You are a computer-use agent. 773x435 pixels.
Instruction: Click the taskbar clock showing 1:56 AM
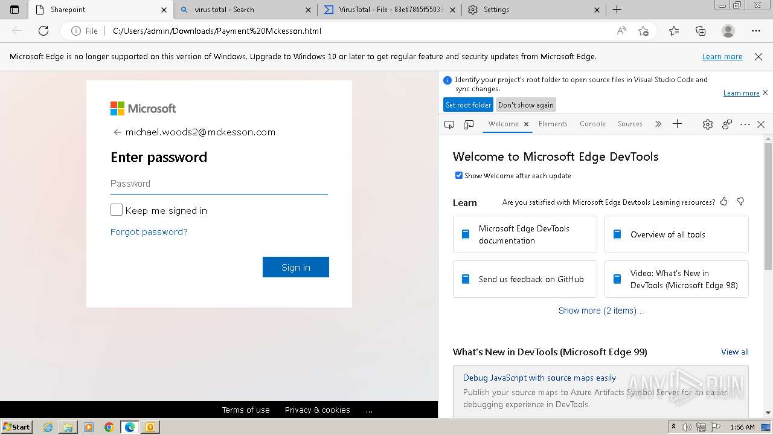[x=742, y=427]
